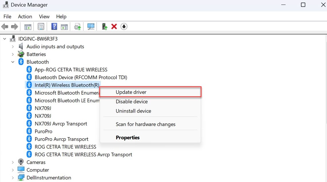Select the Cameras category row
The image size is (327, 182).
pyautogui.click(x=36, y=162)
